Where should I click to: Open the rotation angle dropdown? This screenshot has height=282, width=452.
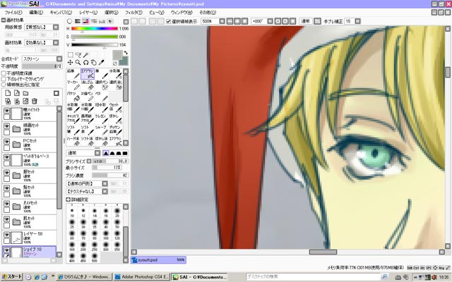270,21
